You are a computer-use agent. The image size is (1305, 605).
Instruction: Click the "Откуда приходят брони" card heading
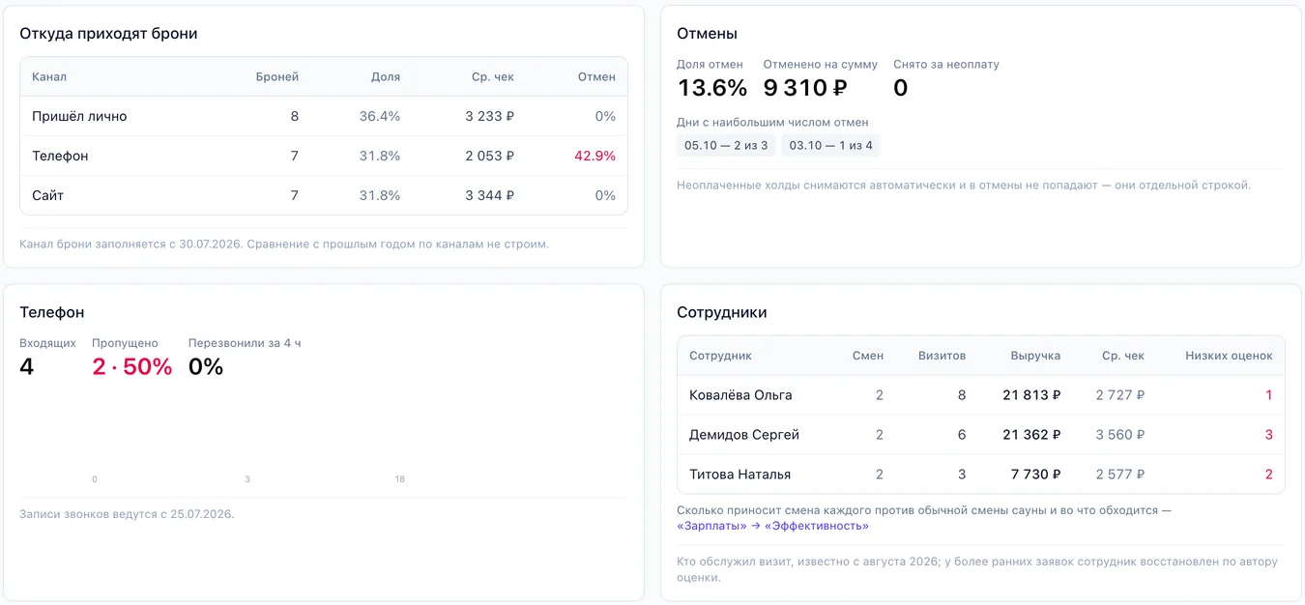pos(108,34)
